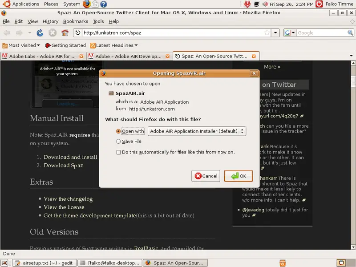Click the blue help icon in top panel
The width and height of the screenshot is (356, 267).
(x=104, y=4)
